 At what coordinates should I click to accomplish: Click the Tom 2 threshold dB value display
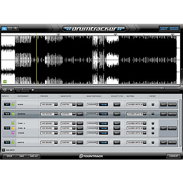[104, 128]
